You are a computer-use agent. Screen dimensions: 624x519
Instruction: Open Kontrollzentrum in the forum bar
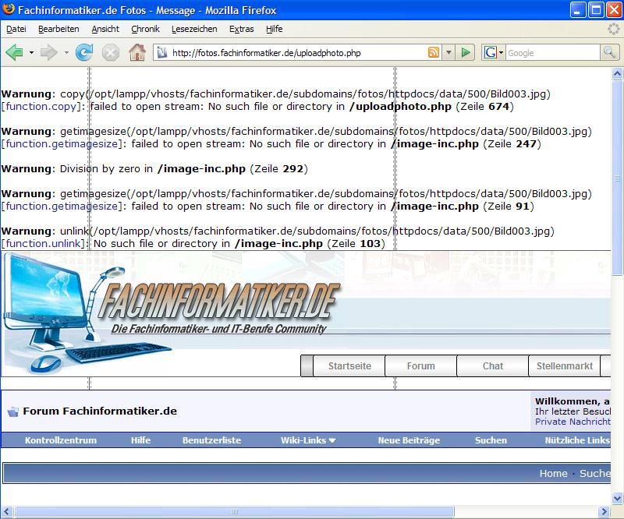click(x=61, y=440)
